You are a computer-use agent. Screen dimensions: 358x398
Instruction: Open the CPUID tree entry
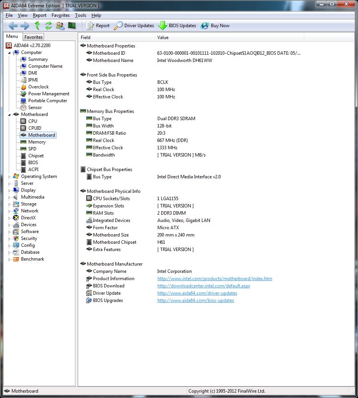tap(34, 128)
